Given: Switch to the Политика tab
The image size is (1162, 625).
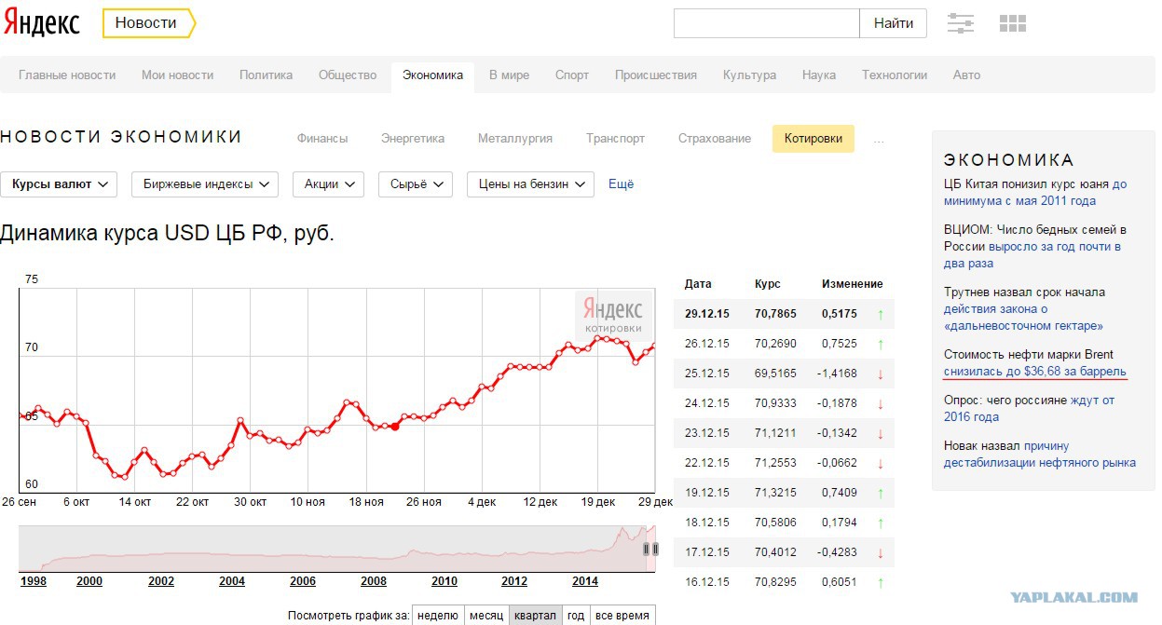Looking at the screenshot, I should click(266, 75).
